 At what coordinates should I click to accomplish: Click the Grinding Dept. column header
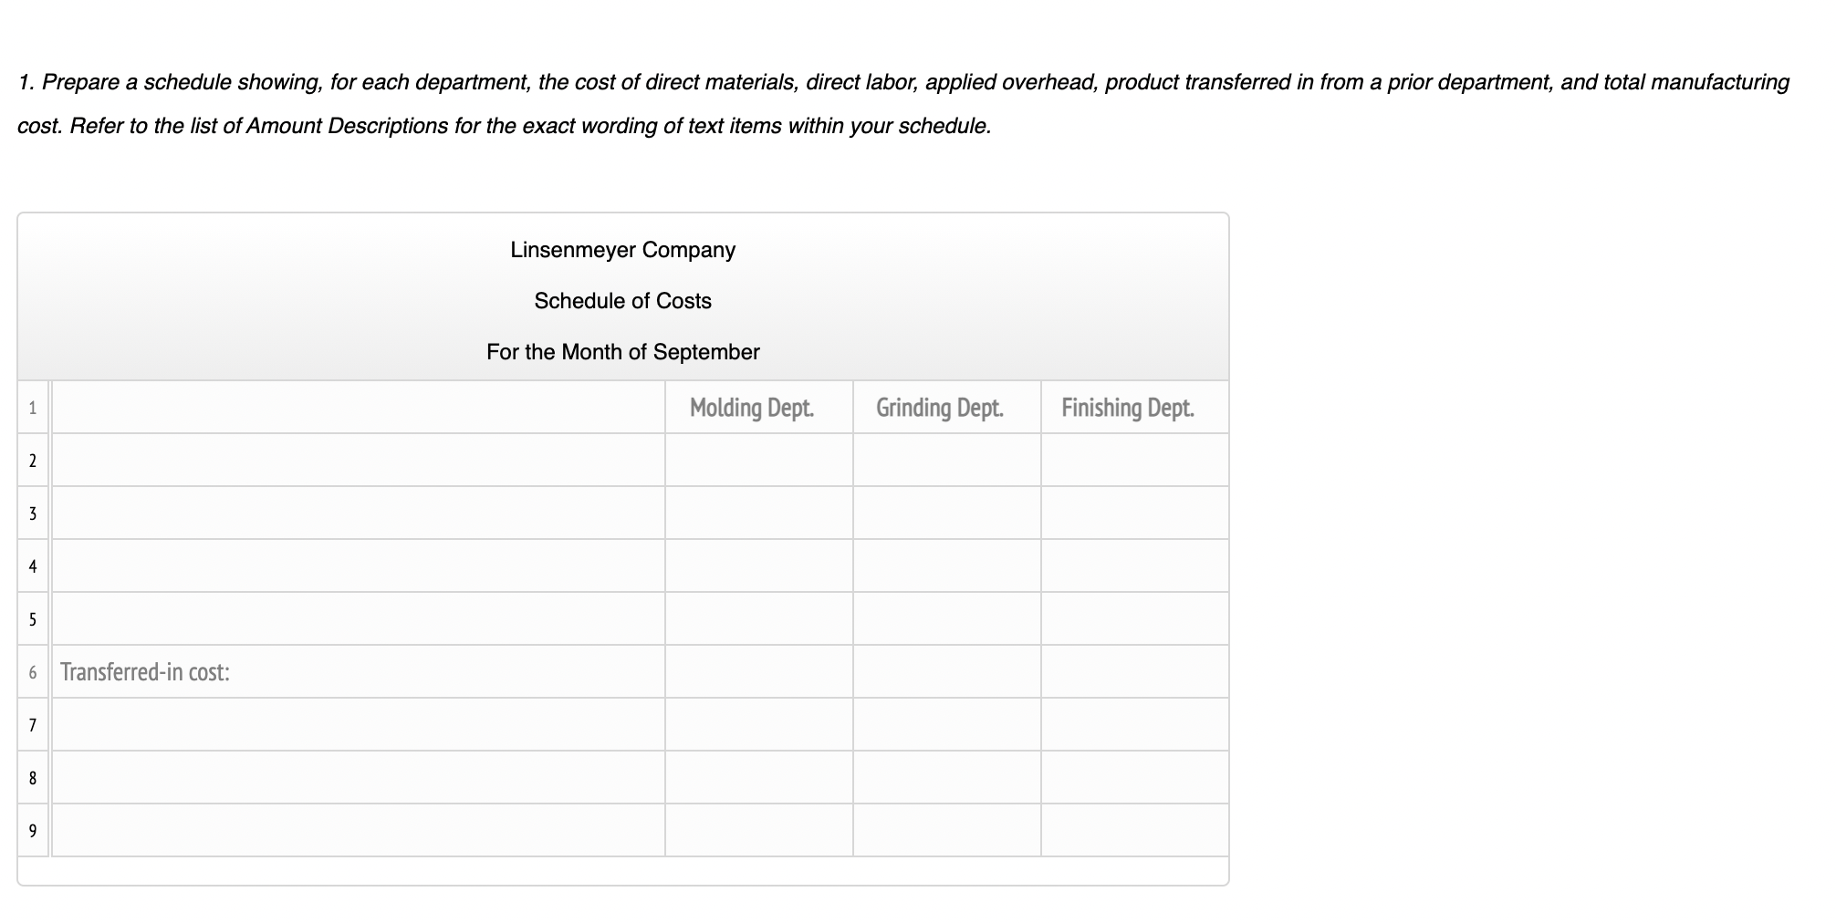[x=941, y=408]
